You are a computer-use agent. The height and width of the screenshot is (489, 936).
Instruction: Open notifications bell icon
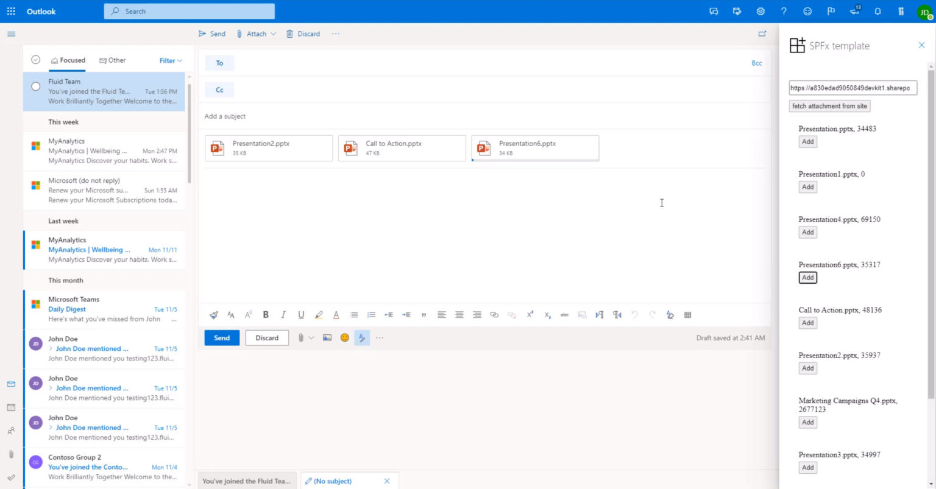[x=877, y=11]
